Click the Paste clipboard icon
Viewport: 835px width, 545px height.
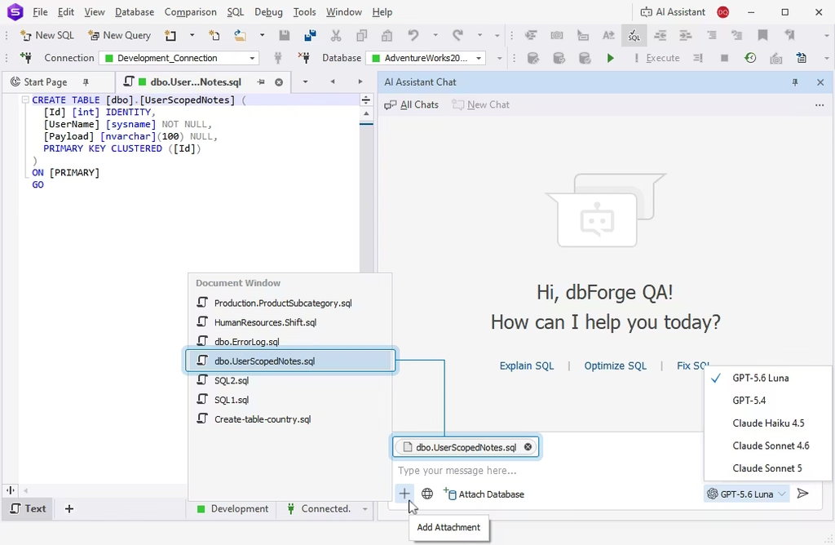click(387, 35)
